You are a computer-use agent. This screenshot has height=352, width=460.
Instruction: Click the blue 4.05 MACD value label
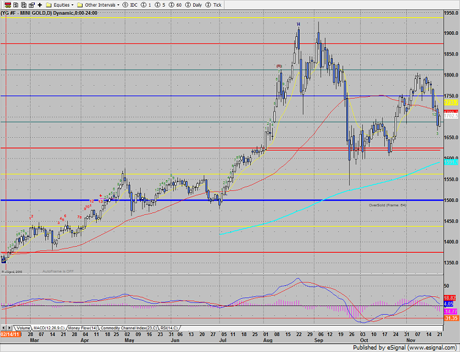pos(448,304)
